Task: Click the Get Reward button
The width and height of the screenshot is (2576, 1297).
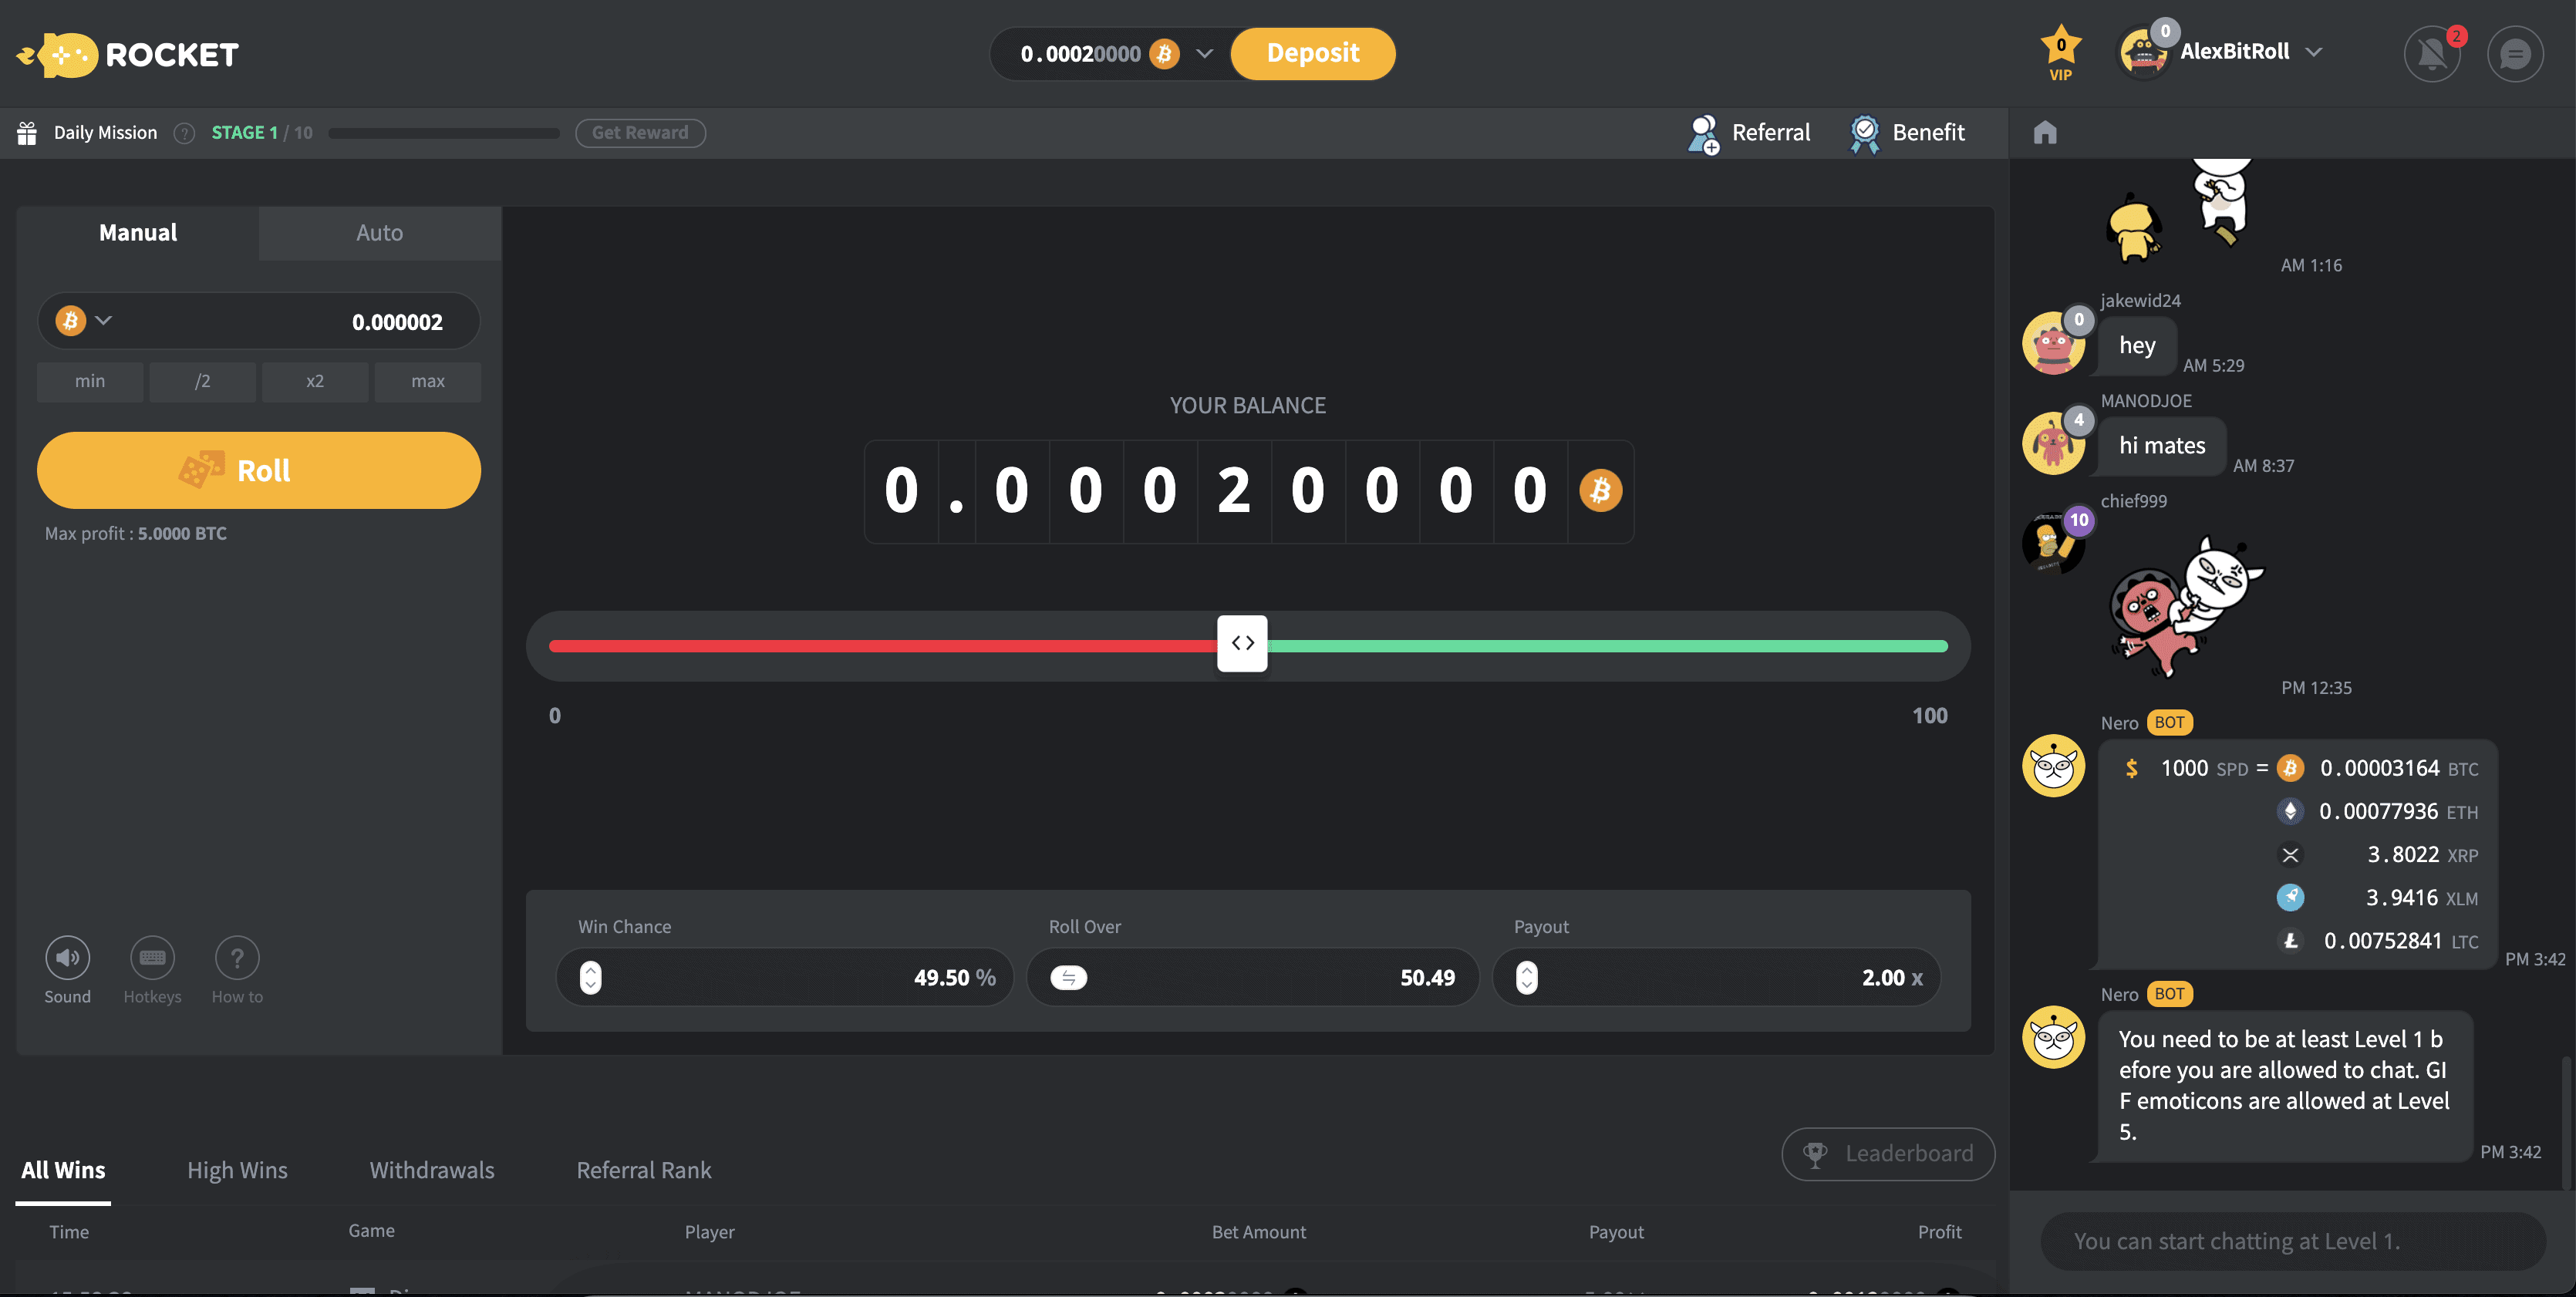Action: click(x=640, y=133)
